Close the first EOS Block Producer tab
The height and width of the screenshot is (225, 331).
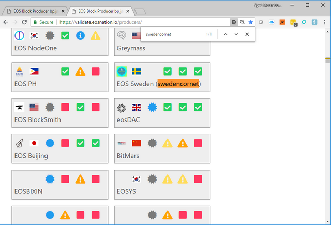click(x=63, y=11)
